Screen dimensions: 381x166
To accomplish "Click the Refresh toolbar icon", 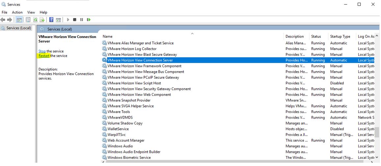I will 35,20.
